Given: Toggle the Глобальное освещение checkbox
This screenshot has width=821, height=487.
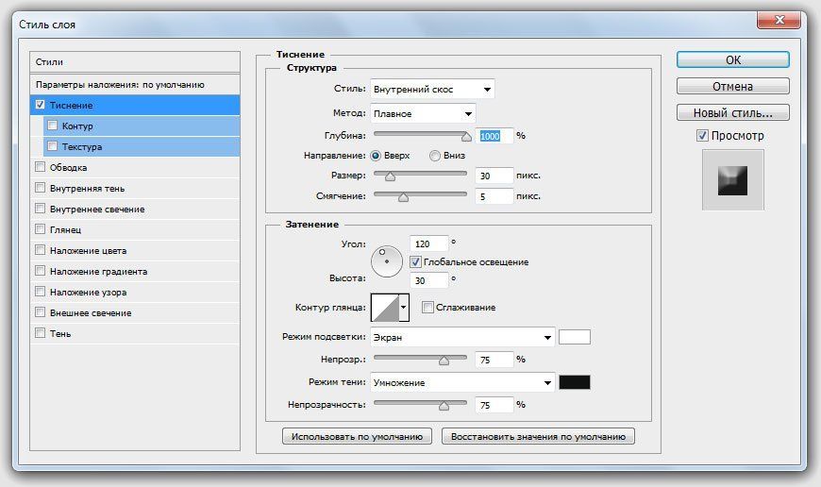Looking at the screenshot, I should [x=415, y=261].
